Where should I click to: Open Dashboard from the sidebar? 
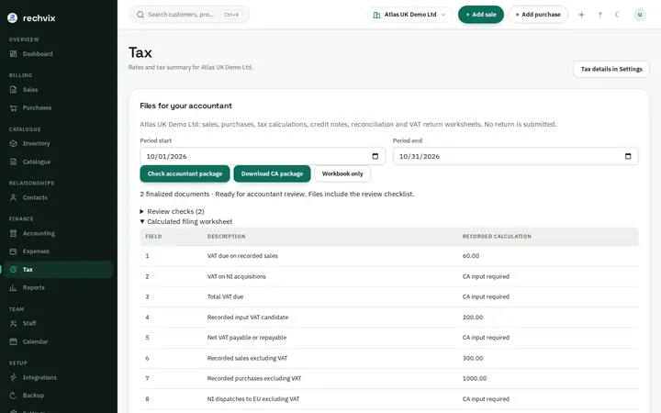tap(37, 54)
